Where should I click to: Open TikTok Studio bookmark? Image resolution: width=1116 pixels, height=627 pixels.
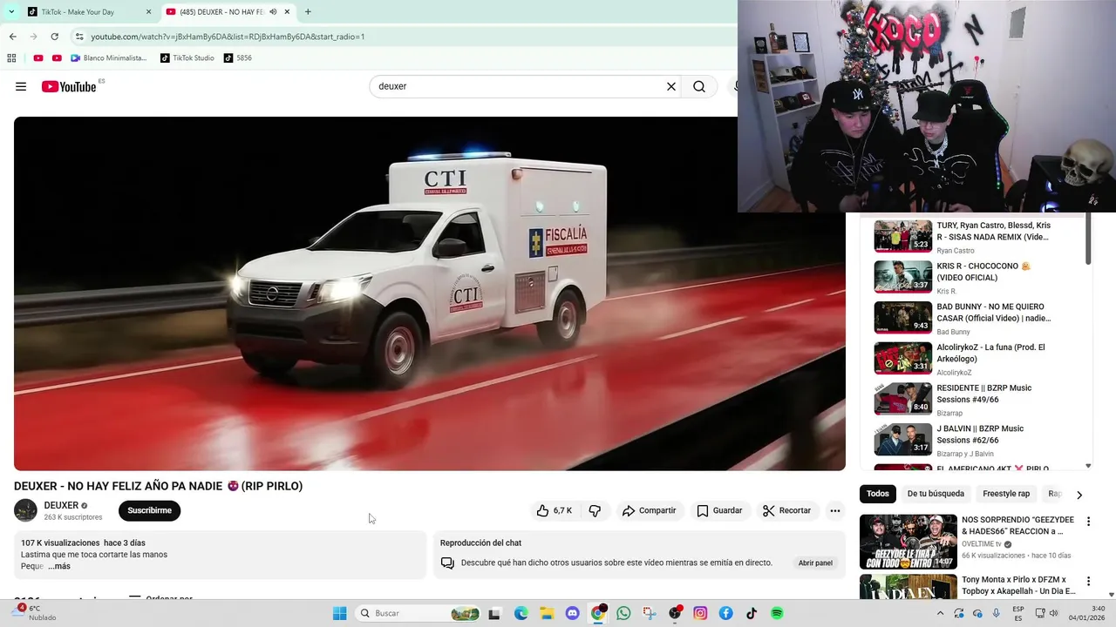coord(187,58)
